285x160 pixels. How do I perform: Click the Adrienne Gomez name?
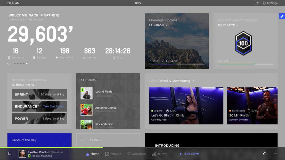pyautogui.click(x=106, y=108)
